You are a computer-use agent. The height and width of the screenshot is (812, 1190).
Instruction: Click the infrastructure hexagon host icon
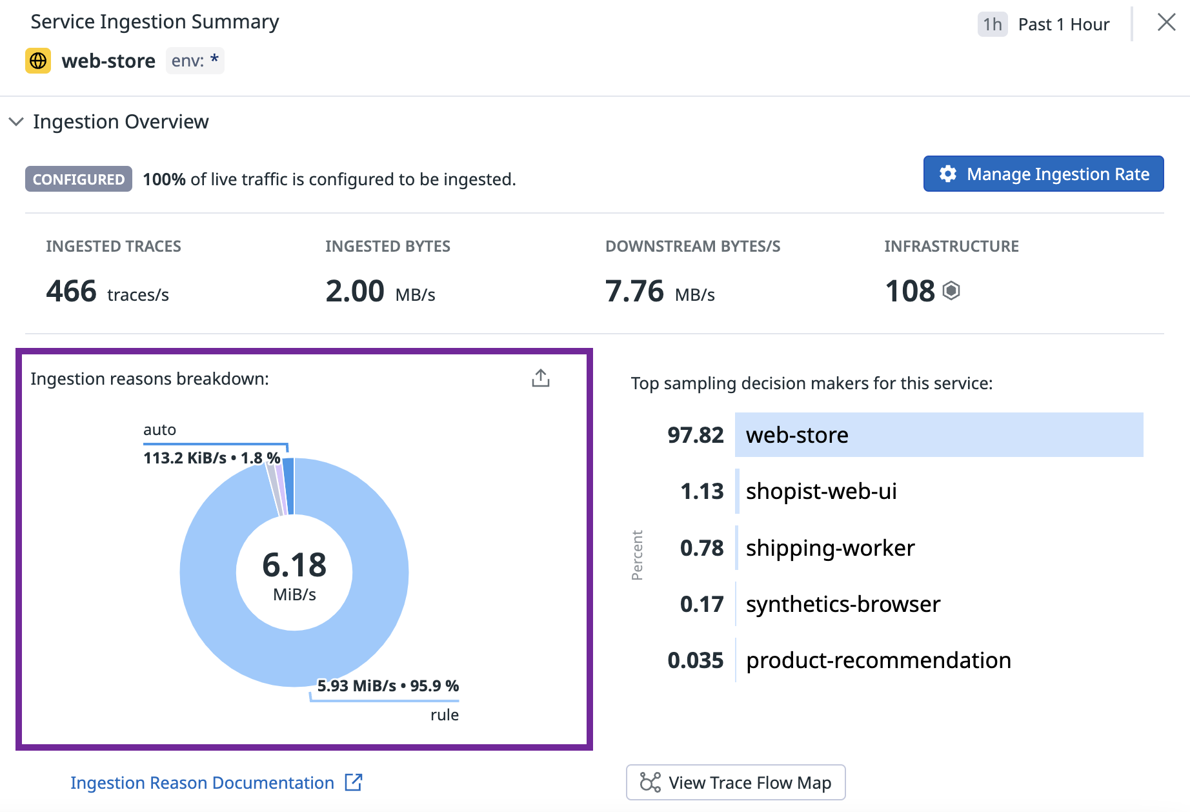click(x=951, y=290)
